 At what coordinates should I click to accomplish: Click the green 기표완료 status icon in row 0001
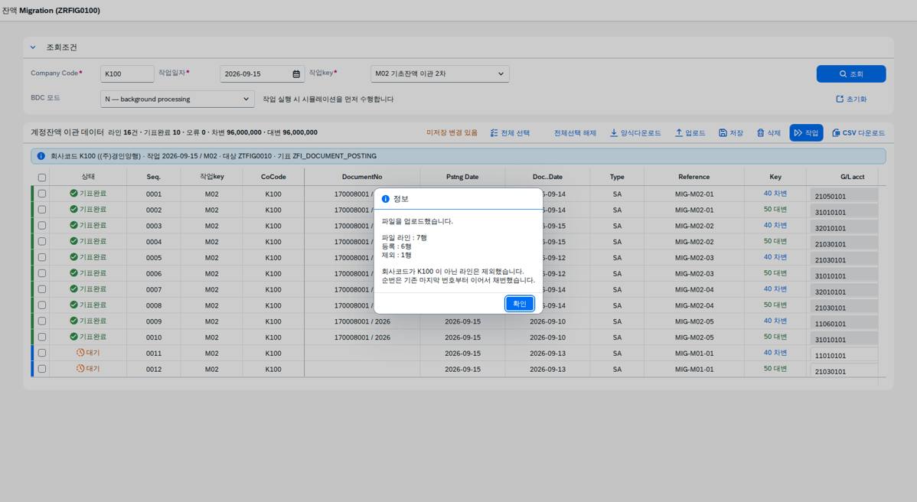pos(73,193)
